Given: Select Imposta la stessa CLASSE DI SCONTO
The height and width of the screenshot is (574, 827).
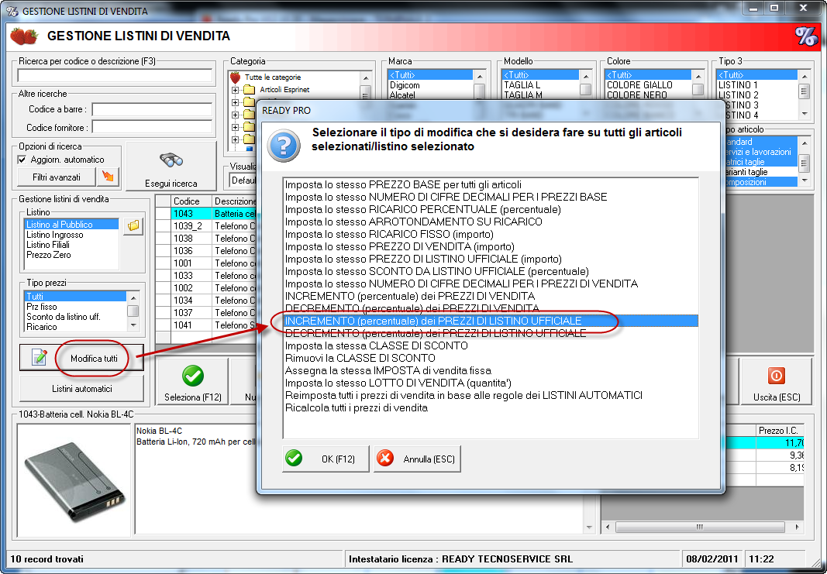Looking at the screenshot, I should pyautogui.click(x=377, y=345).
